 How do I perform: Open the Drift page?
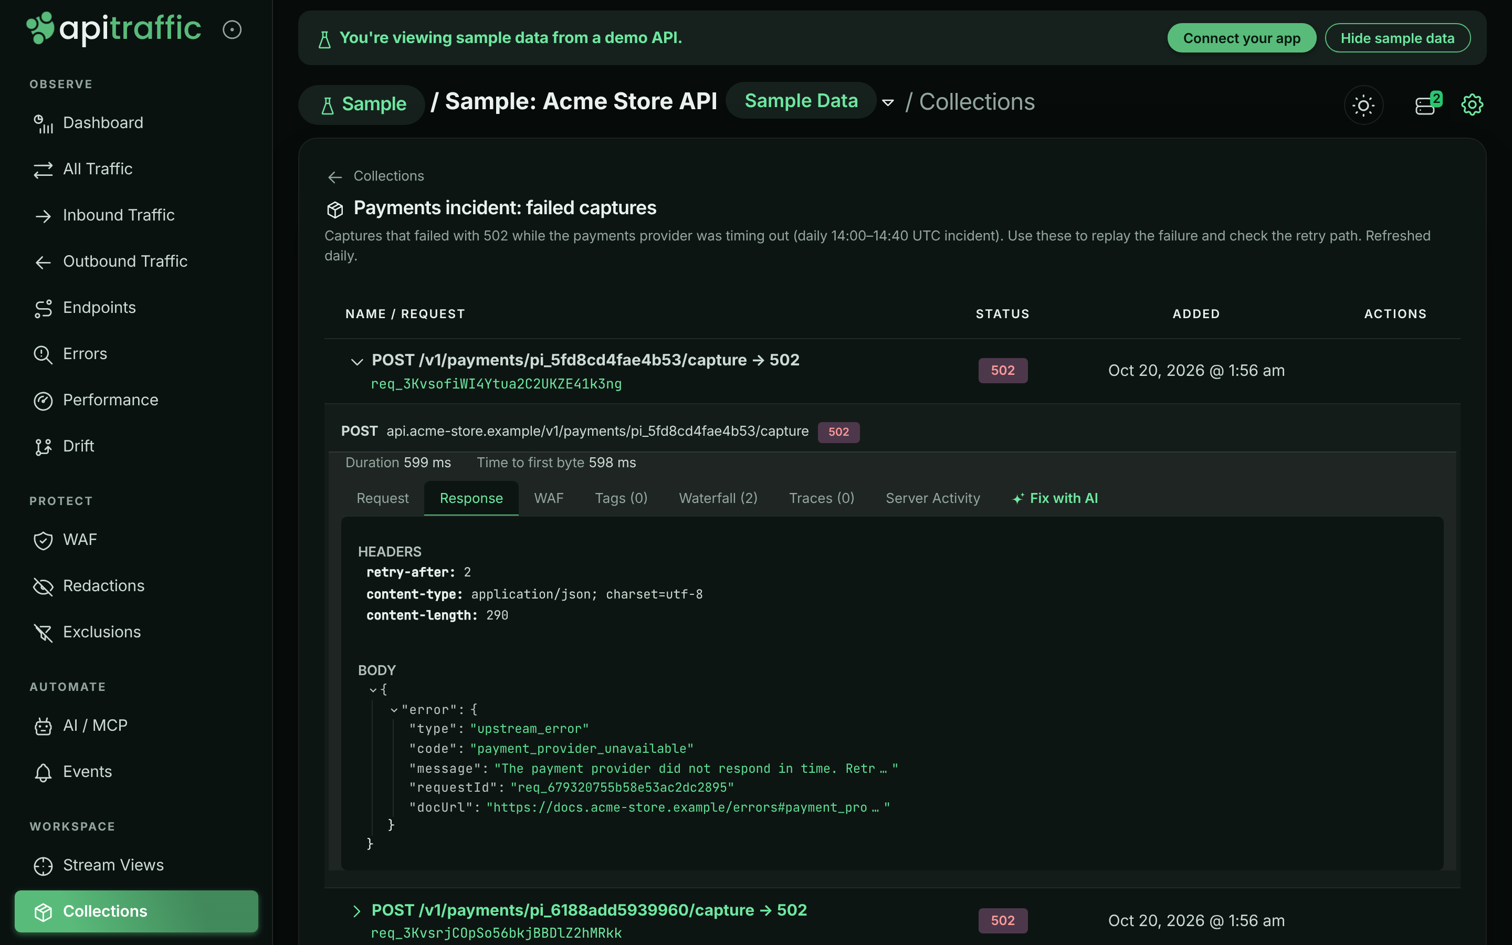click(x=136, y=446)
